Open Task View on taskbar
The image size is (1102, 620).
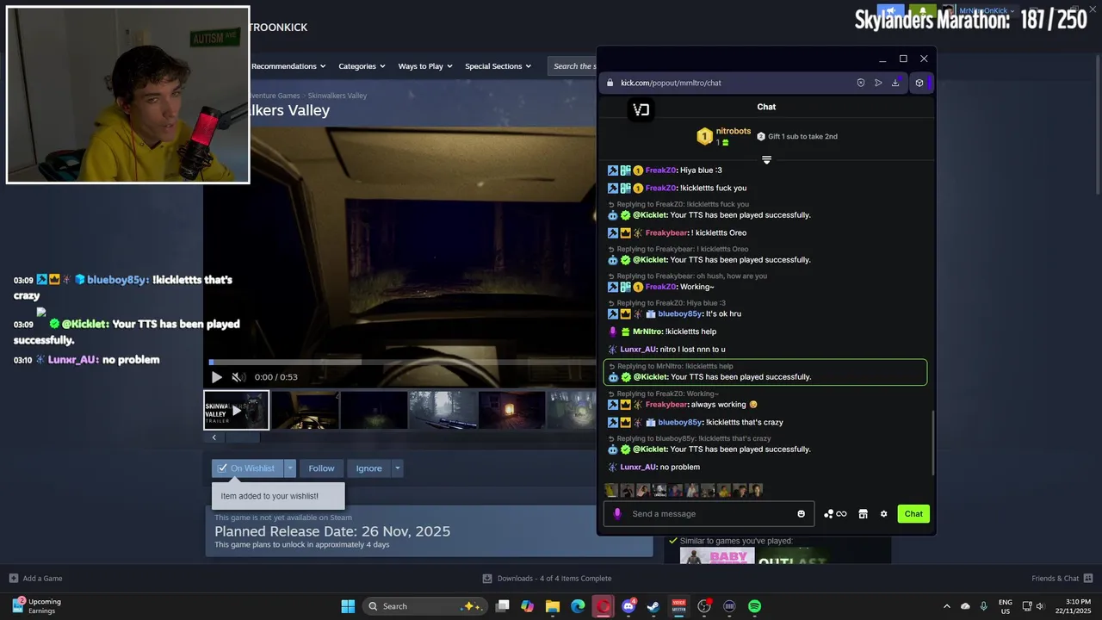pos(503,606)
